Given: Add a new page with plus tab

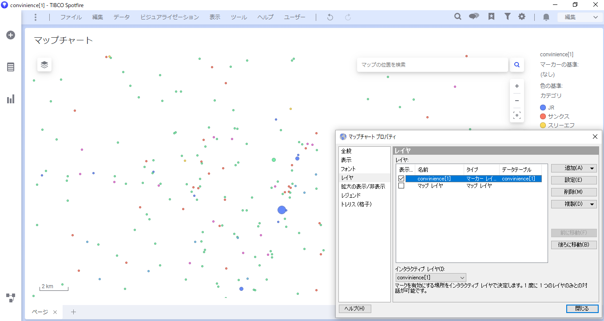Looking at the screenshot, I should (74, 312).
